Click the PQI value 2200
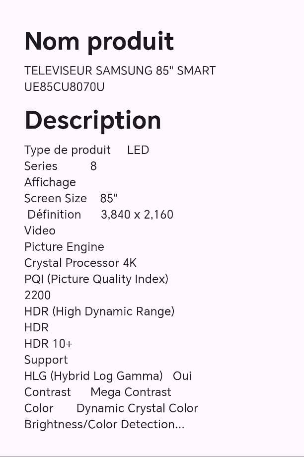 pos(38,295)
